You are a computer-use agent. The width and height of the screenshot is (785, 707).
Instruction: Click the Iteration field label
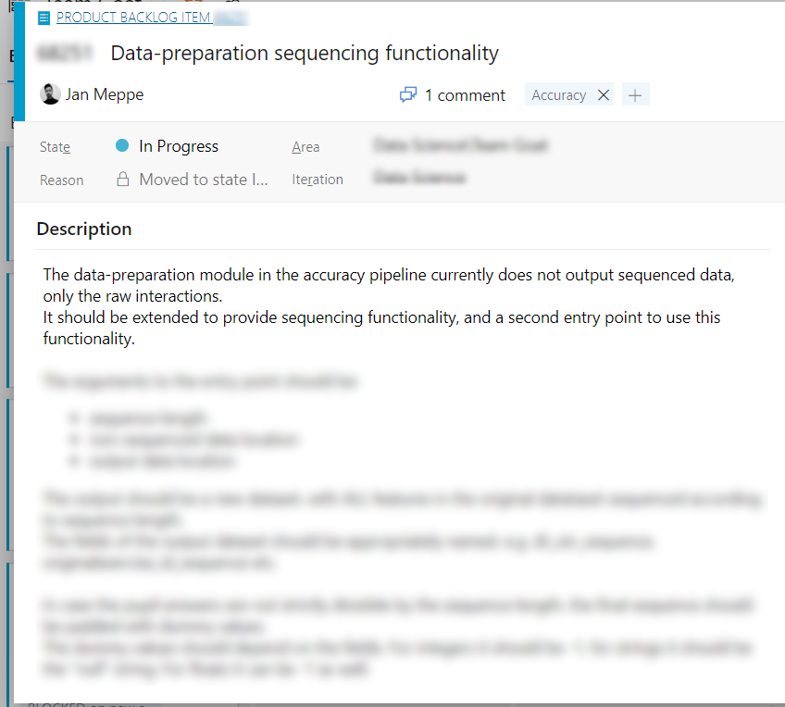(x=318, y=180)
